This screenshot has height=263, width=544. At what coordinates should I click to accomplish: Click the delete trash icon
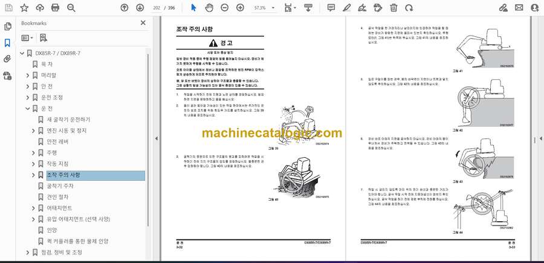(x=393, y=8)
